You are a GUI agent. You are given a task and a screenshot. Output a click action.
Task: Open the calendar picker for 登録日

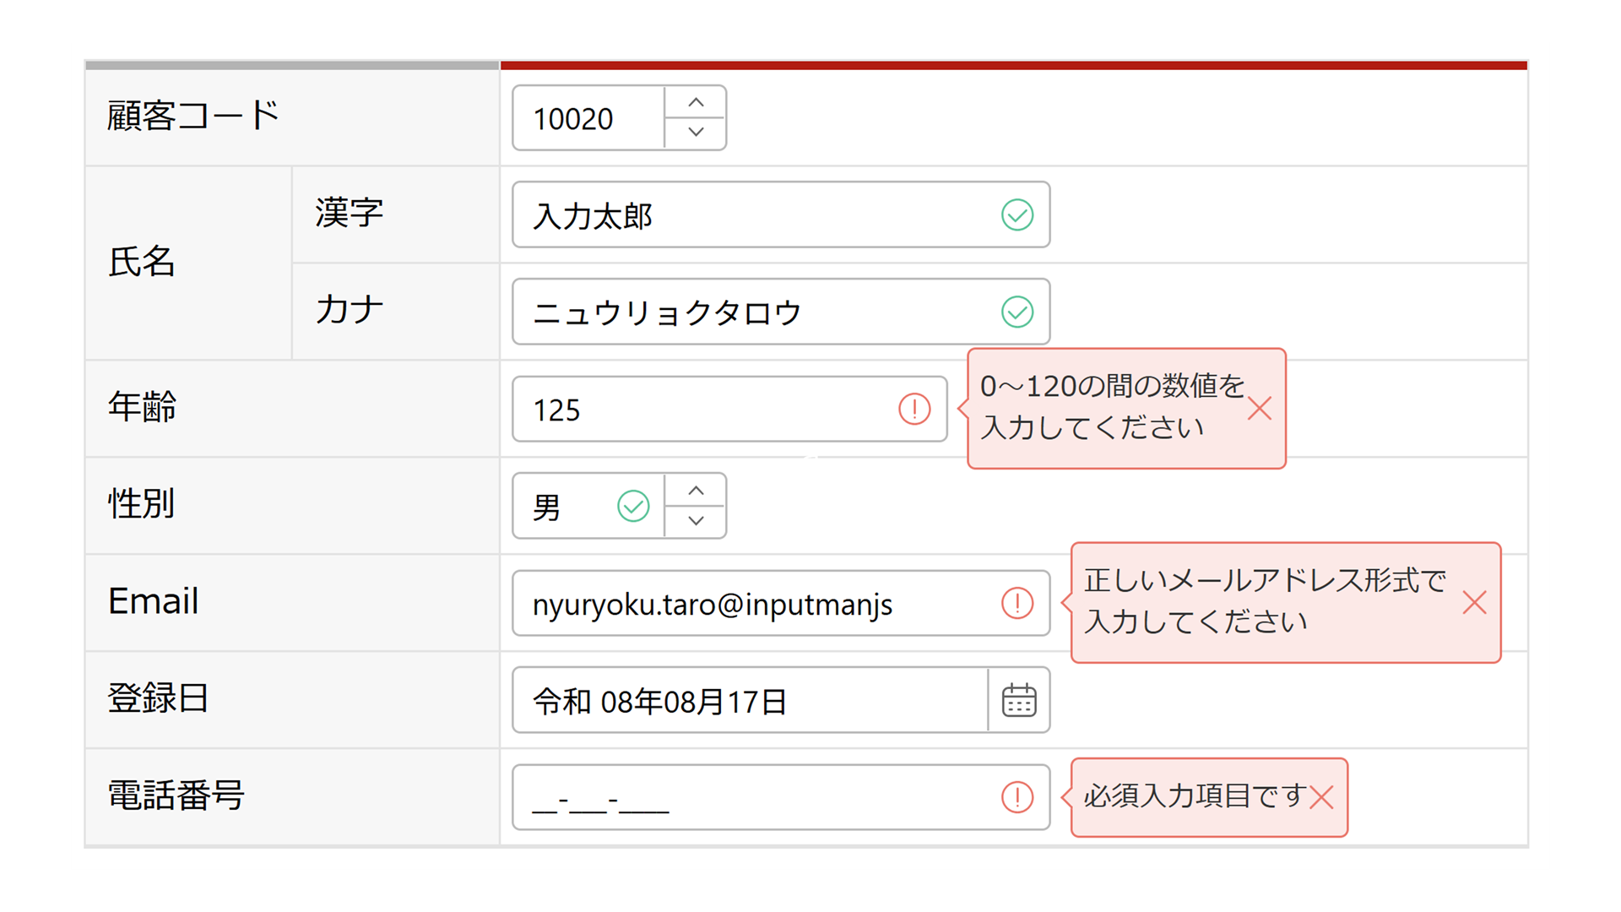point(1019,700)
